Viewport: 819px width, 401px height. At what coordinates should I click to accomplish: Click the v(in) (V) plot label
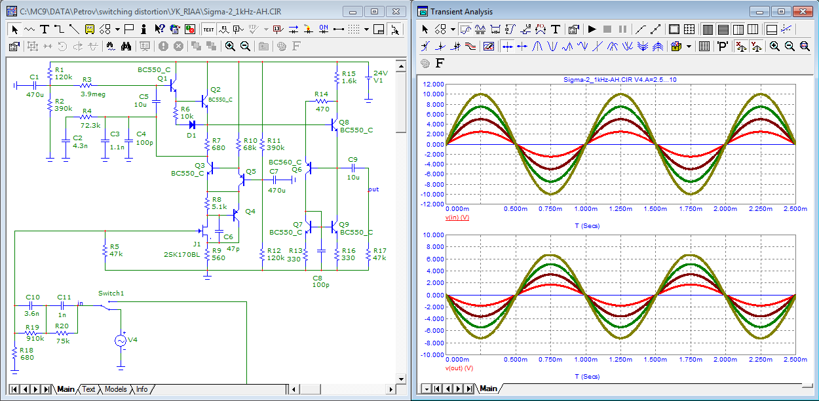(x=457, y=218)
